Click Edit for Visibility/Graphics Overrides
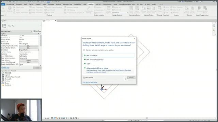This screenshot has width=218, height=122. 29,46
